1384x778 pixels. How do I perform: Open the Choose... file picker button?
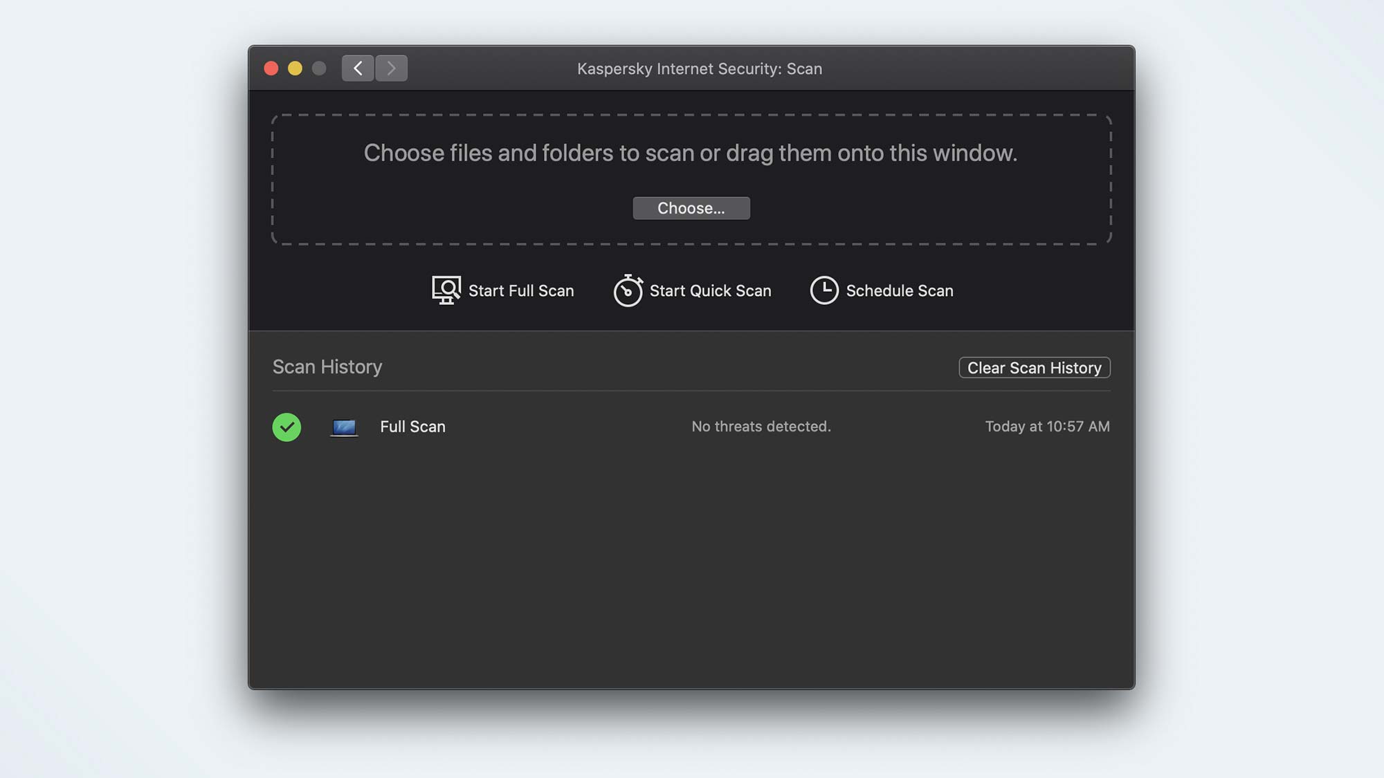(691, 208)
